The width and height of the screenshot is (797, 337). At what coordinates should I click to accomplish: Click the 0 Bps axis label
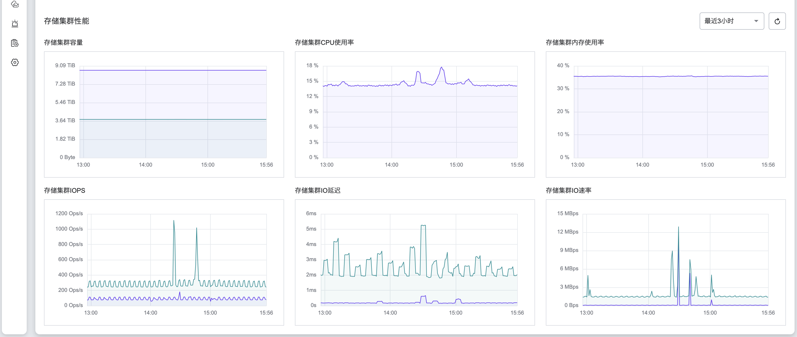571,305
